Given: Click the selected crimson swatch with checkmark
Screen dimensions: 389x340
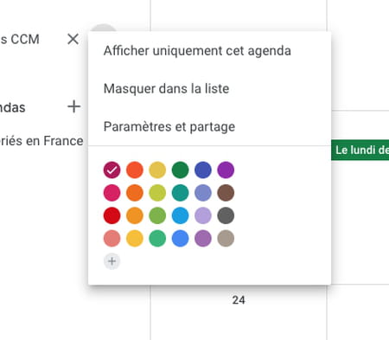Looking at the screenshot, I should [112, 170].
